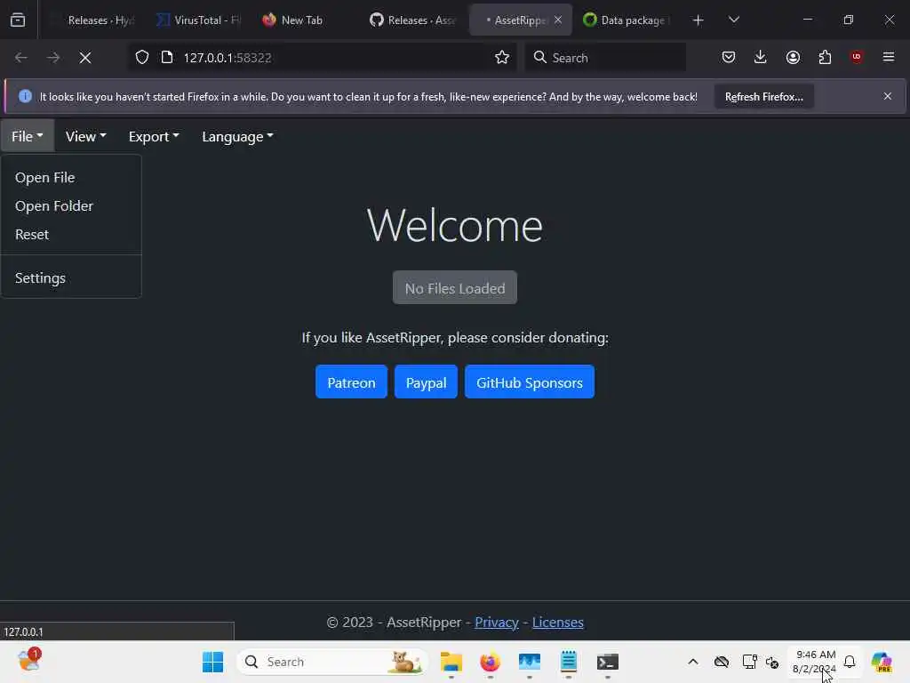Open the Downloads panel icon
The image size is (910, 683).
tap(761, 57)
